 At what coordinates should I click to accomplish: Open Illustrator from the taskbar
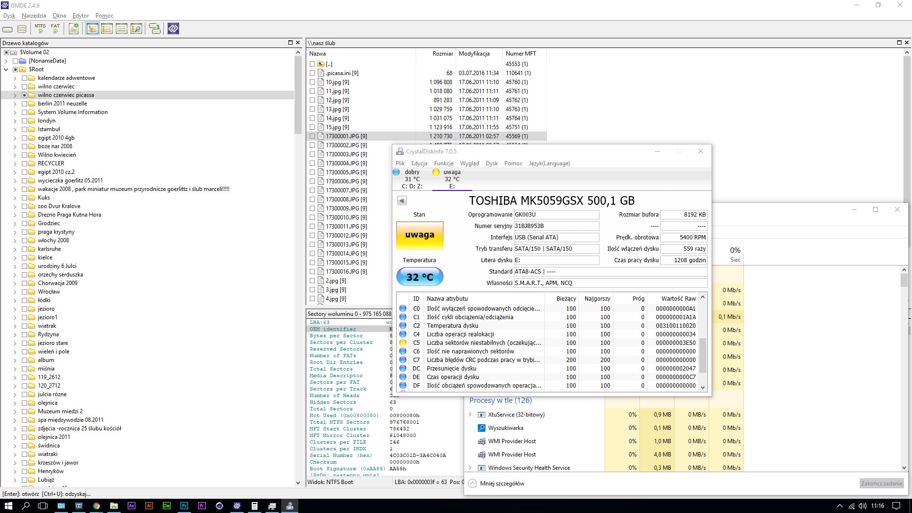coord(149,506)
